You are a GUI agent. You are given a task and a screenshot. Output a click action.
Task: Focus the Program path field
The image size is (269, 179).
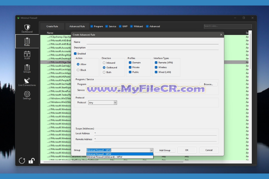pos(143,84)
